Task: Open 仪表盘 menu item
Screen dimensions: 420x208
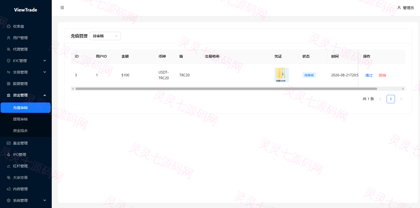Action: point(26,26)
